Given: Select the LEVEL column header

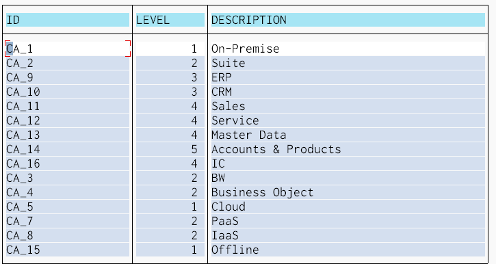Looking at the screenshot, I should click(170, 20).
